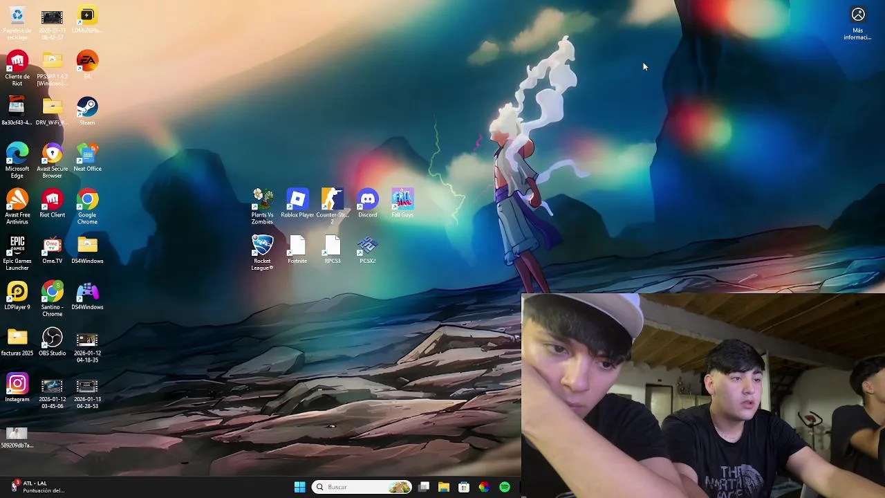Launch the Riot Client shortcut
Image resolution: width=885 pixels, height=498 pixels.
point(52,203)
